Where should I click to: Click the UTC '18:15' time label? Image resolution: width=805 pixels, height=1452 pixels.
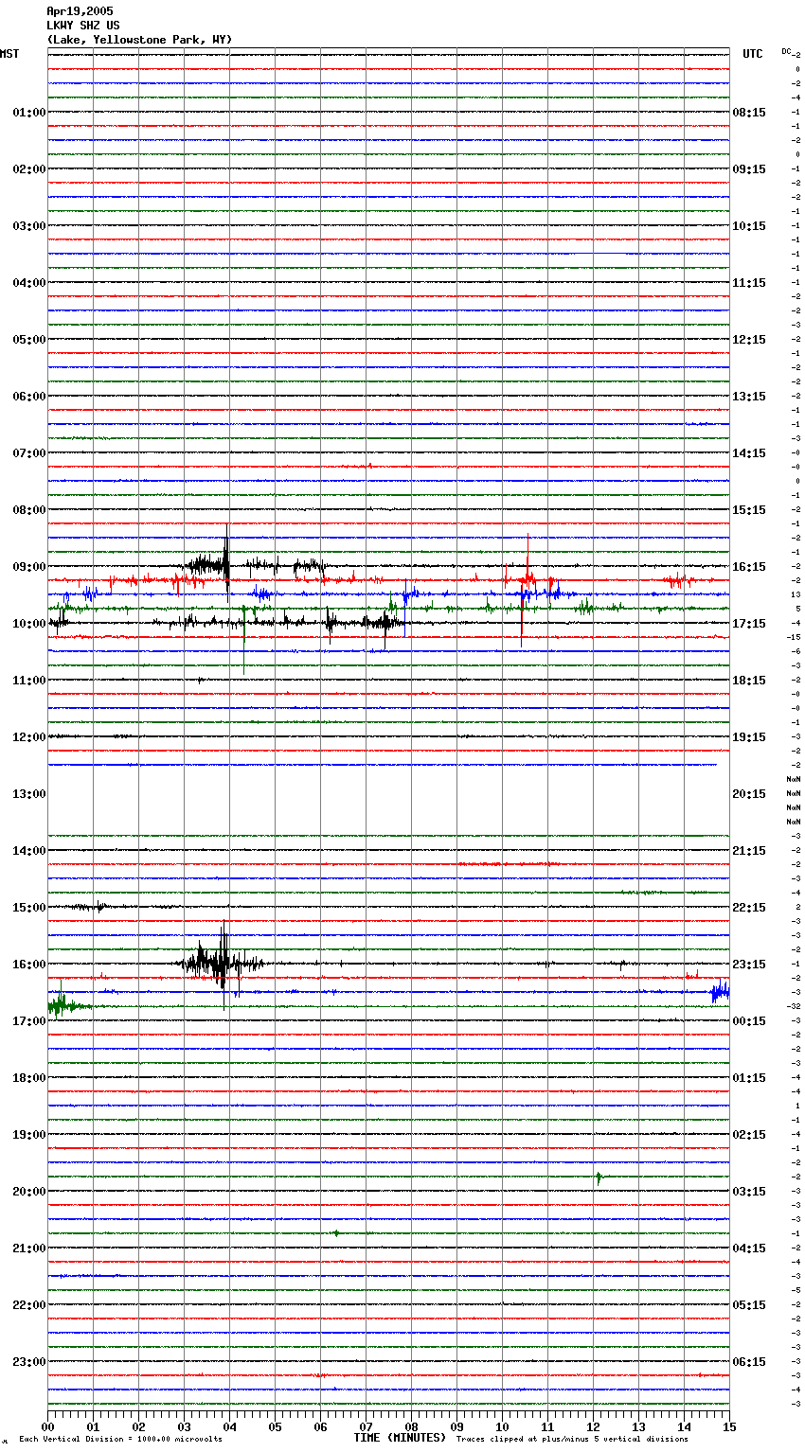click(749, 681)
